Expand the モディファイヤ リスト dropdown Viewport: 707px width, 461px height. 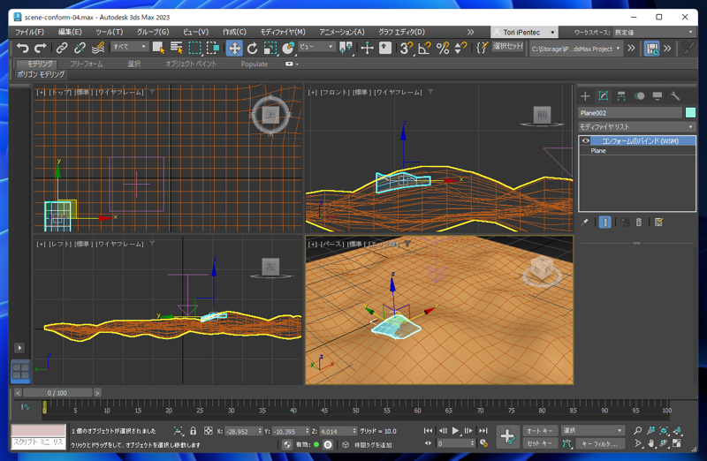(636, 126)
